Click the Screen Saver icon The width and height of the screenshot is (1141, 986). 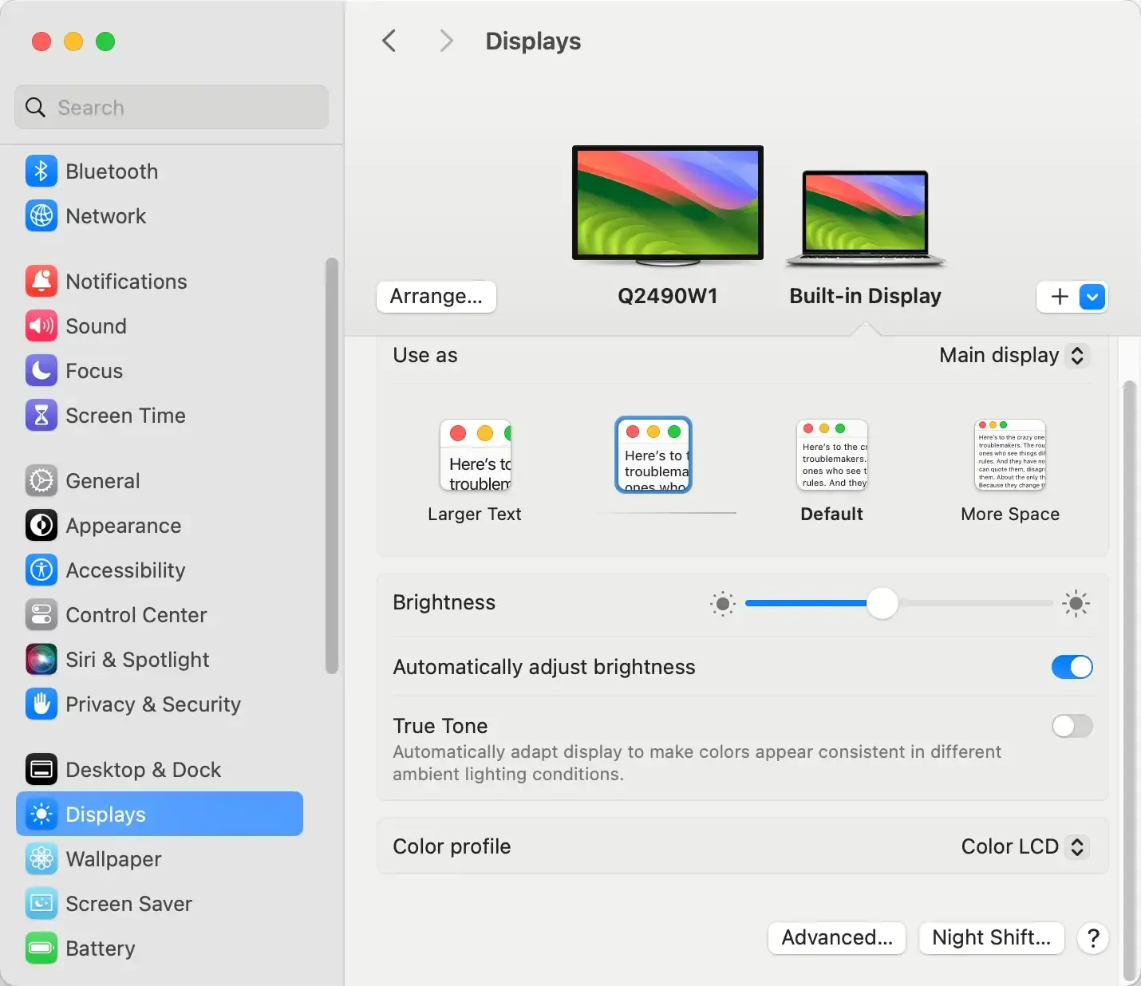point(41,903)
